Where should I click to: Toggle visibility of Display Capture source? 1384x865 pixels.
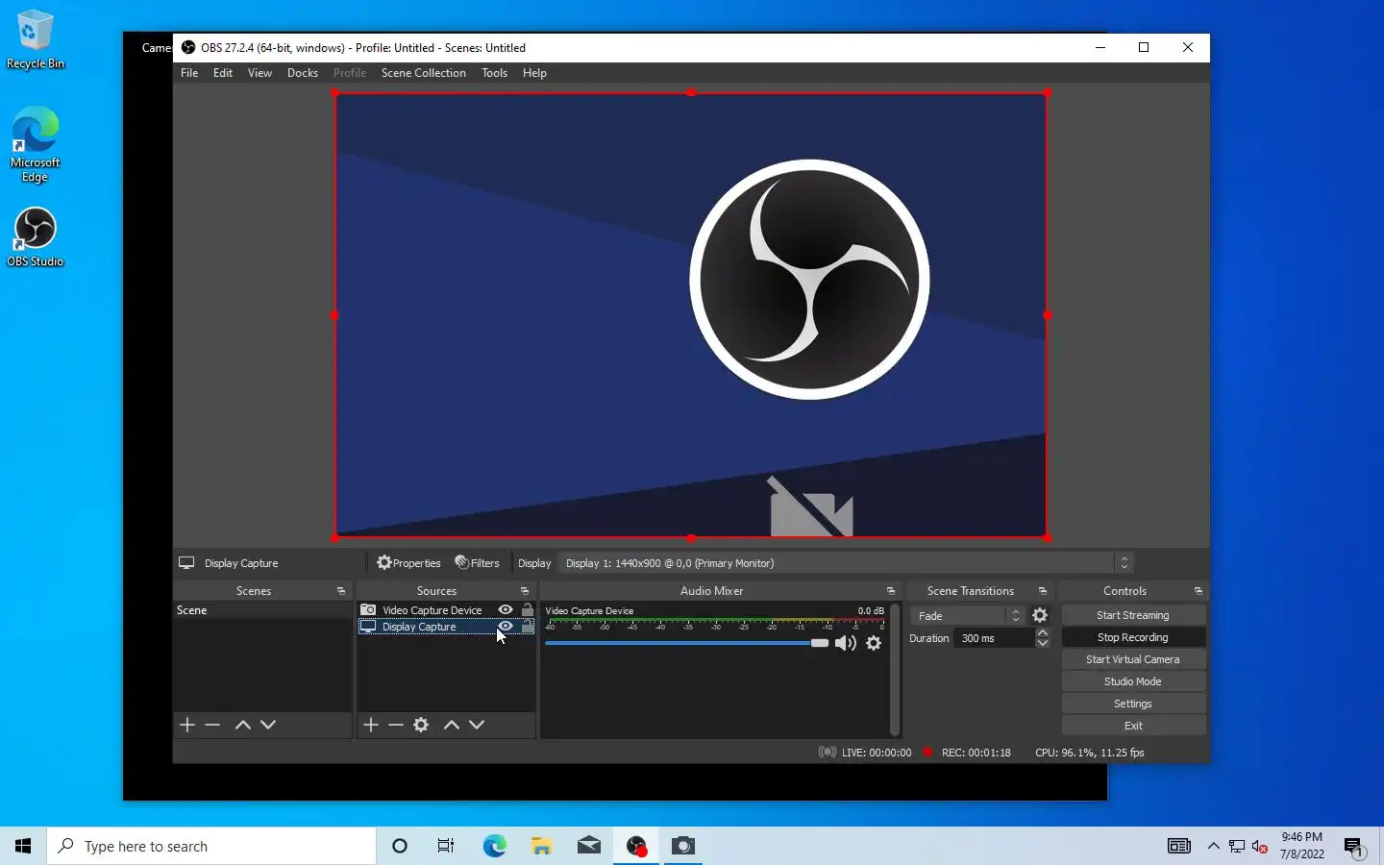506,626
